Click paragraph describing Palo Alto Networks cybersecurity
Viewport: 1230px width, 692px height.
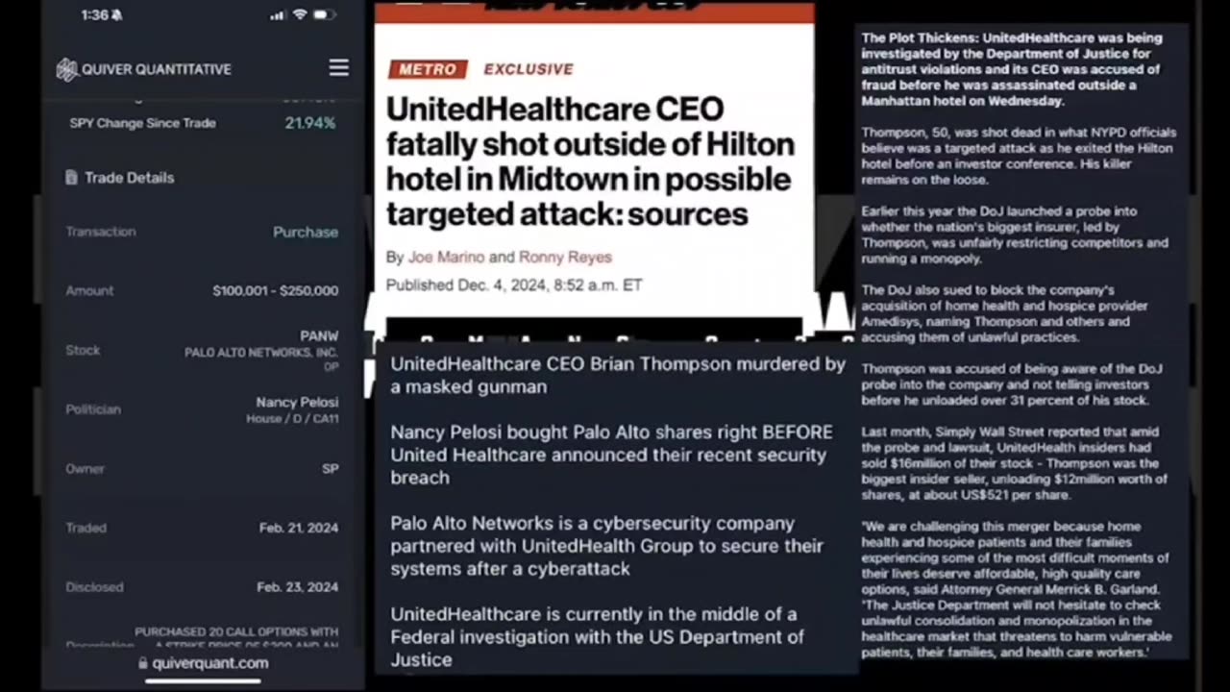click(x=606, y=546)
